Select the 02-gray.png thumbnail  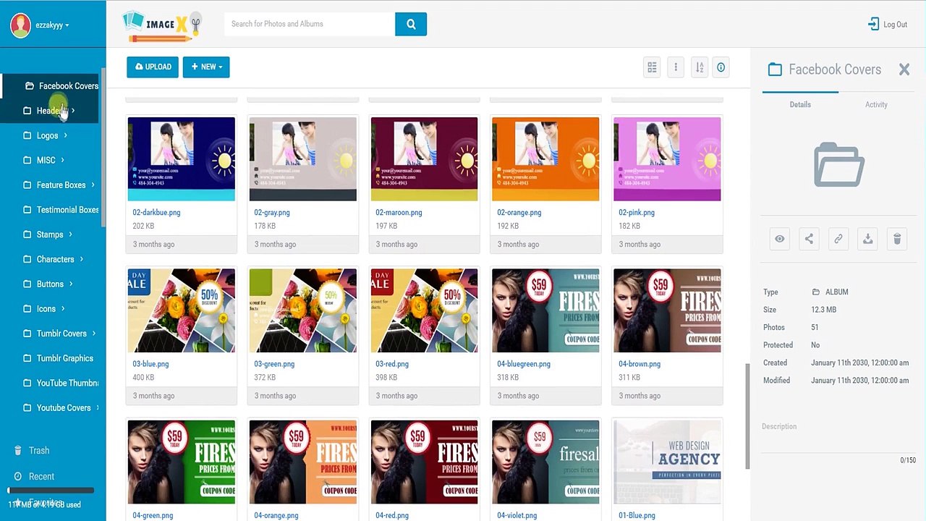pos(302,159)
